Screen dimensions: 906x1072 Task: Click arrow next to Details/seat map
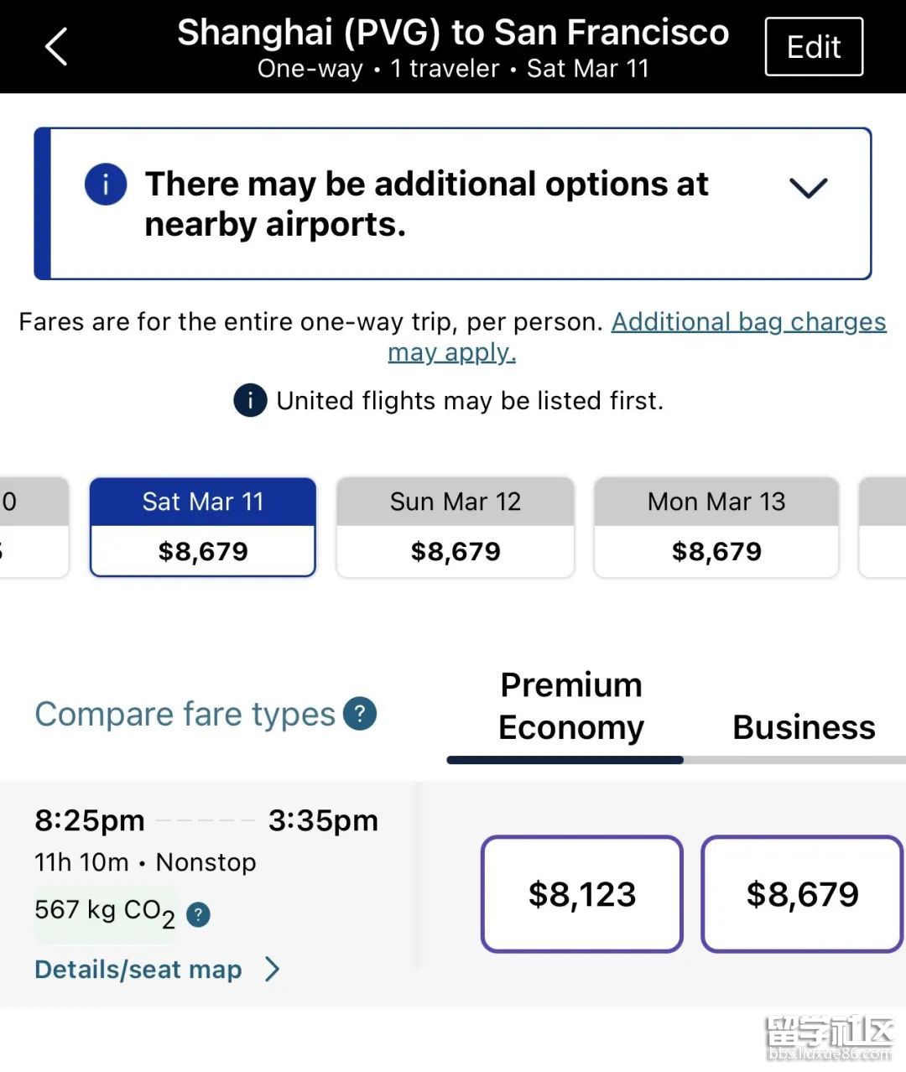tap(273, 970)
